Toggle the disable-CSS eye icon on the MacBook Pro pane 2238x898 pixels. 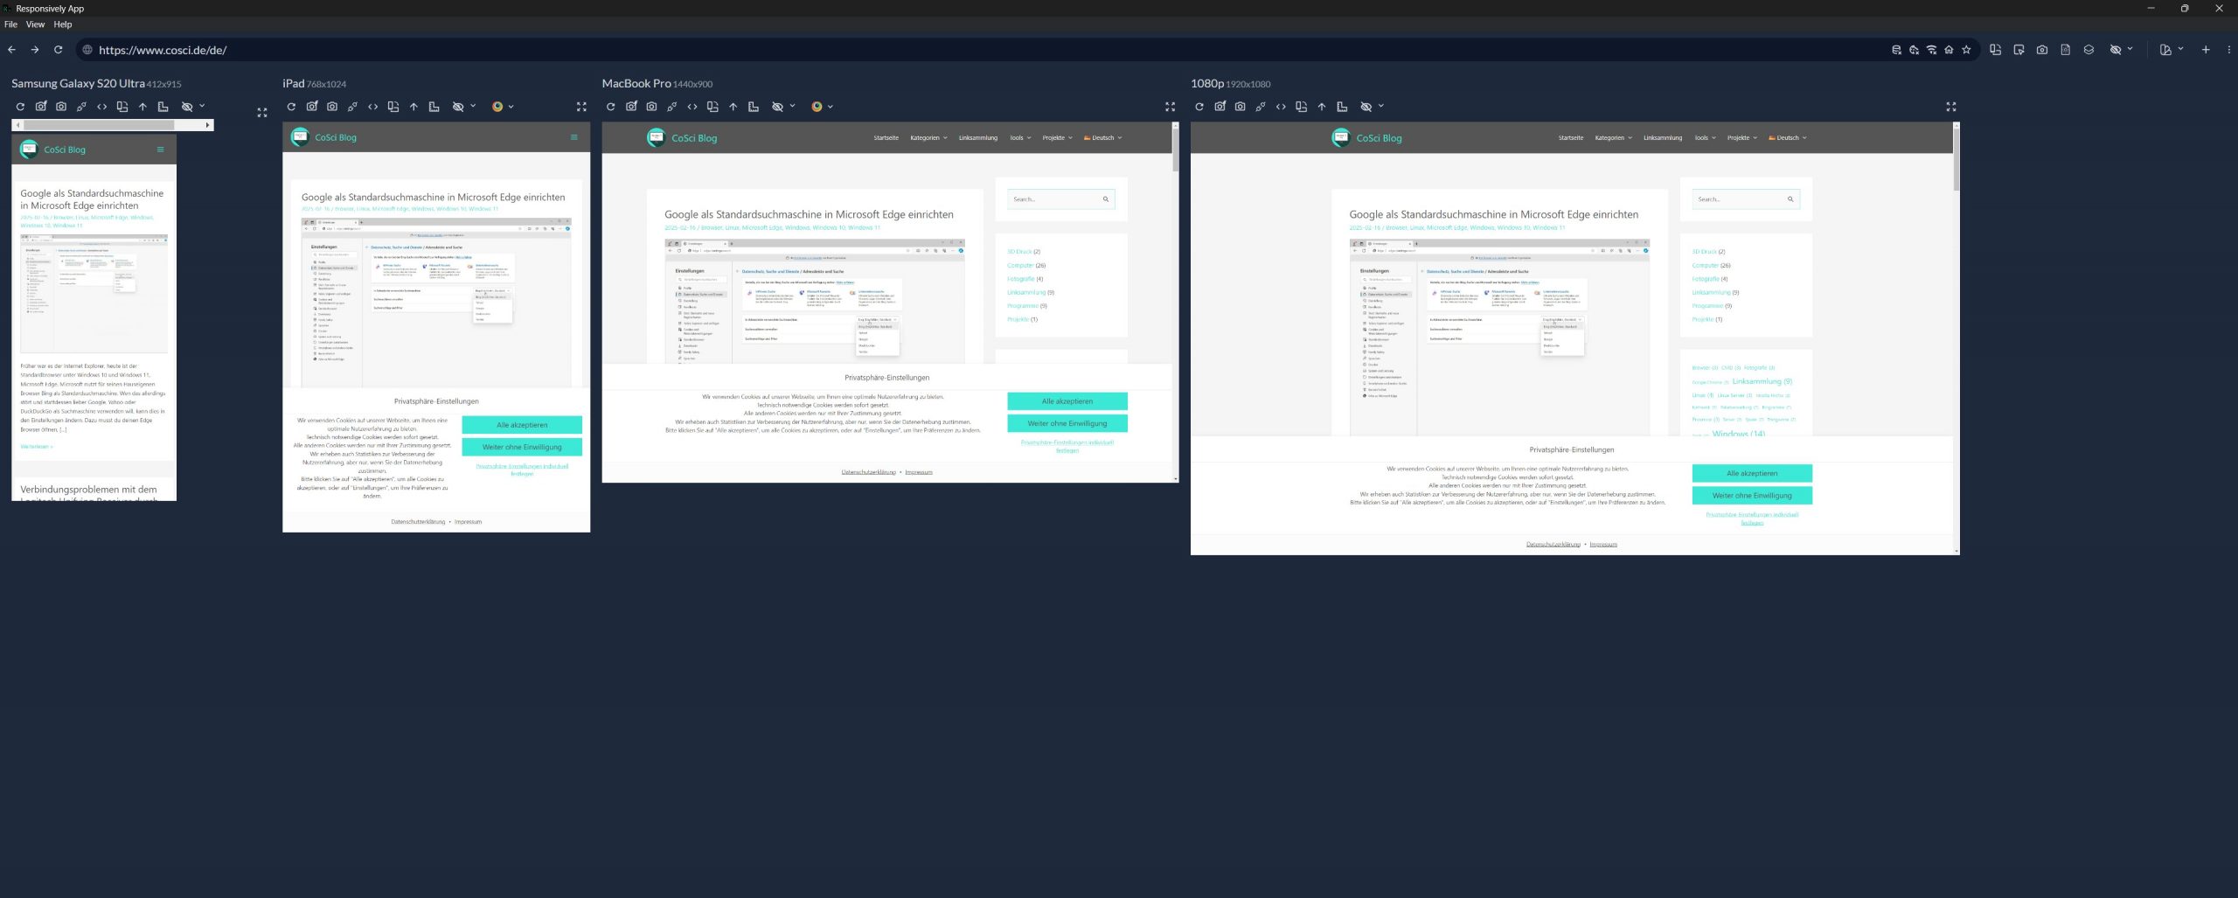tap(778, 106)
